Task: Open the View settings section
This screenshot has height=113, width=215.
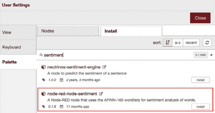Action: pyautogui.click(x=18, y=33)
